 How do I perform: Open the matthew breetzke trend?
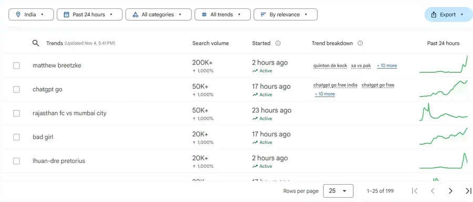point(57,66)
